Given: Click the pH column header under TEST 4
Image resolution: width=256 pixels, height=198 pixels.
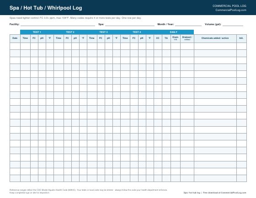Looking at the screenshot, I should 142,38.
